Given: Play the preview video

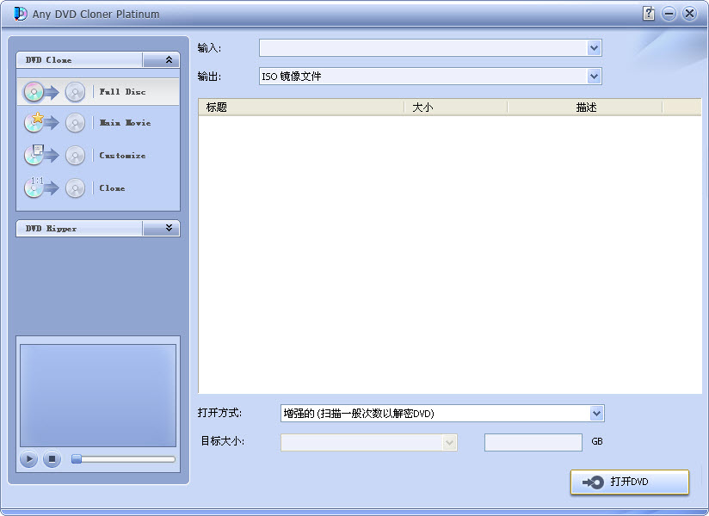Looking at the screenshot, I should tap(29, 459).
